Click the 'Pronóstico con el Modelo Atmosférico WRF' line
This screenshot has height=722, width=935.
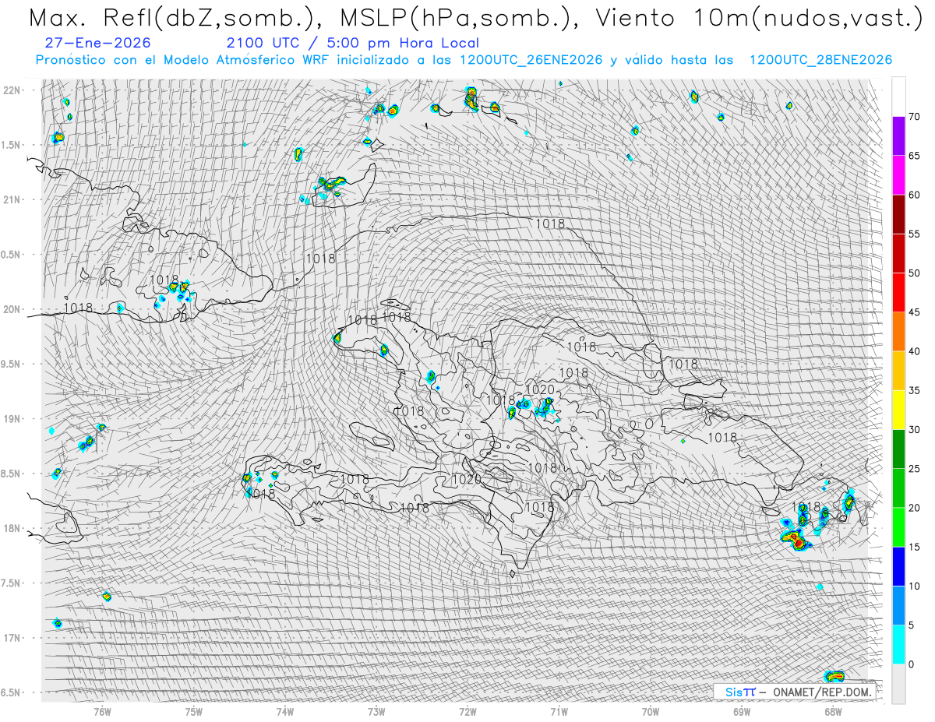(464, 60)
